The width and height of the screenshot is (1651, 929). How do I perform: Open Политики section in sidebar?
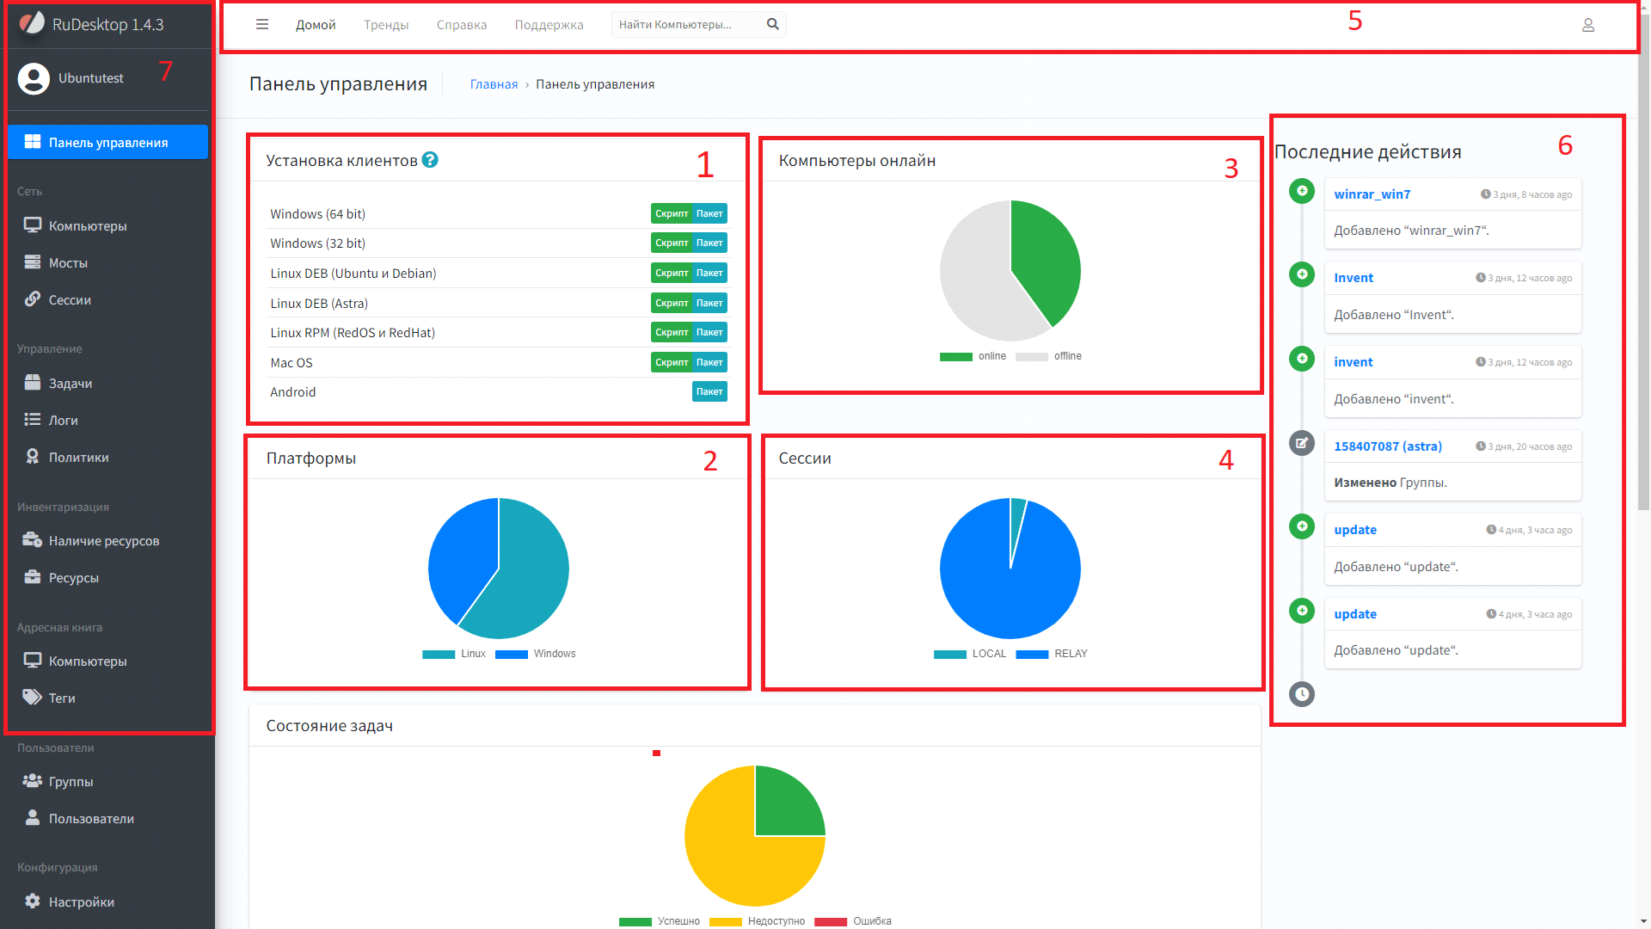(x=78, y=458)
